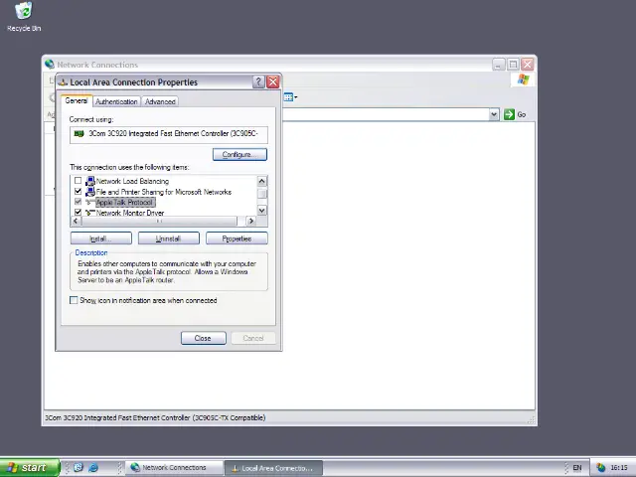Click the horizontal scrollbar thumb in items list
Screen dimensions: 636x477
pos(159,221)
